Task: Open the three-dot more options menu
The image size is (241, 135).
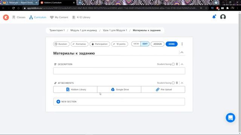Action: [182, 44]
